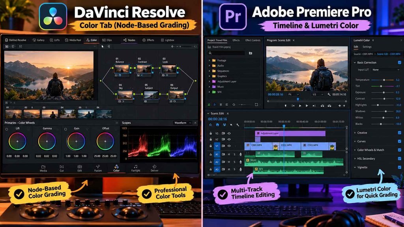Select the Adjustment Layer clip on track V3
Screen dimensions: 404x227
point(290,133)
